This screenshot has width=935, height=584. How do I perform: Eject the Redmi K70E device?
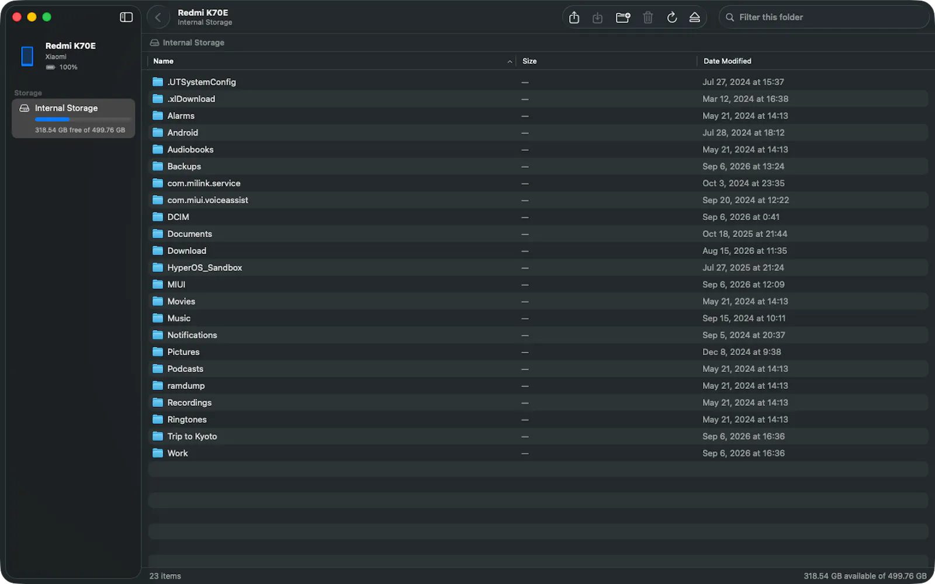[x=694, y=18]
